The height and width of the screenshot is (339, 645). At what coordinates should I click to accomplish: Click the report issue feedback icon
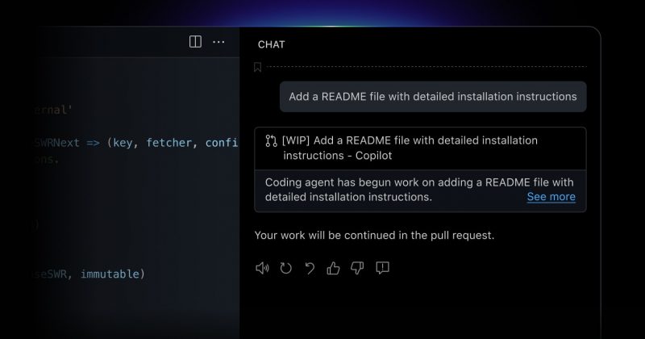tap(382, 268)
